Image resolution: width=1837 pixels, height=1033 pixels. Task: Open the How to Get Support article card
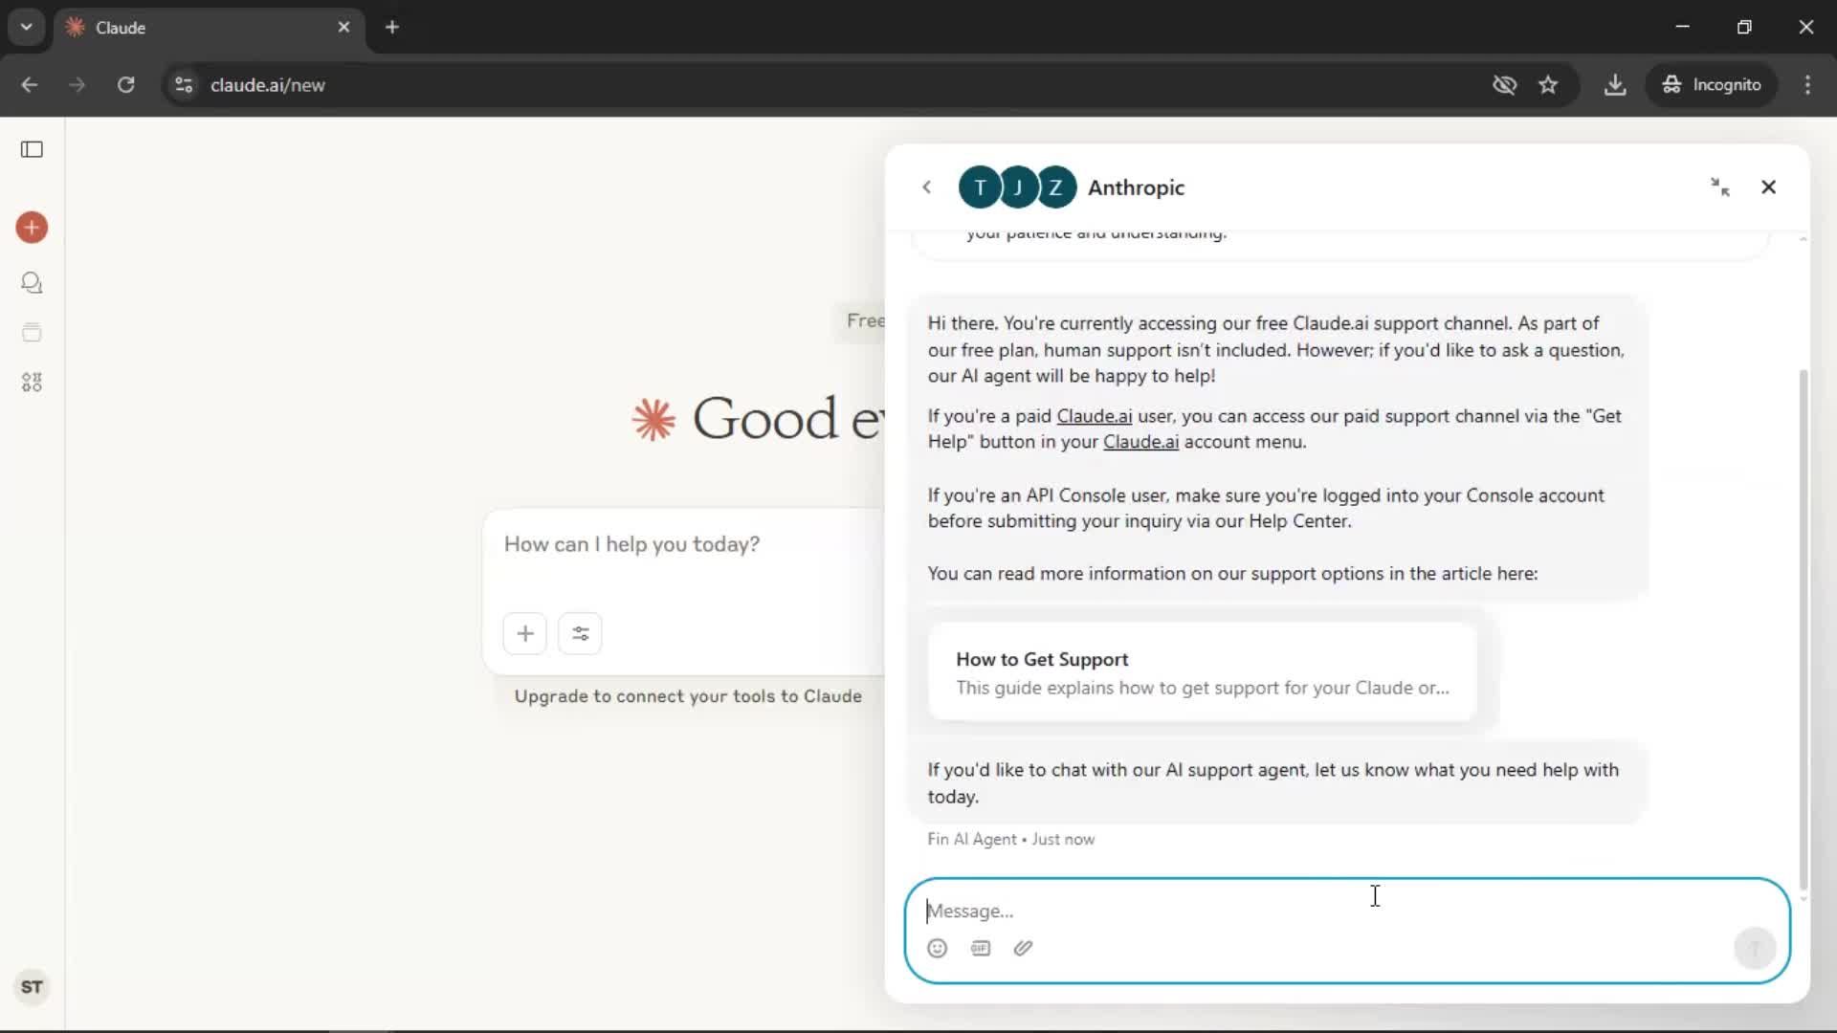coord(1203,672)
